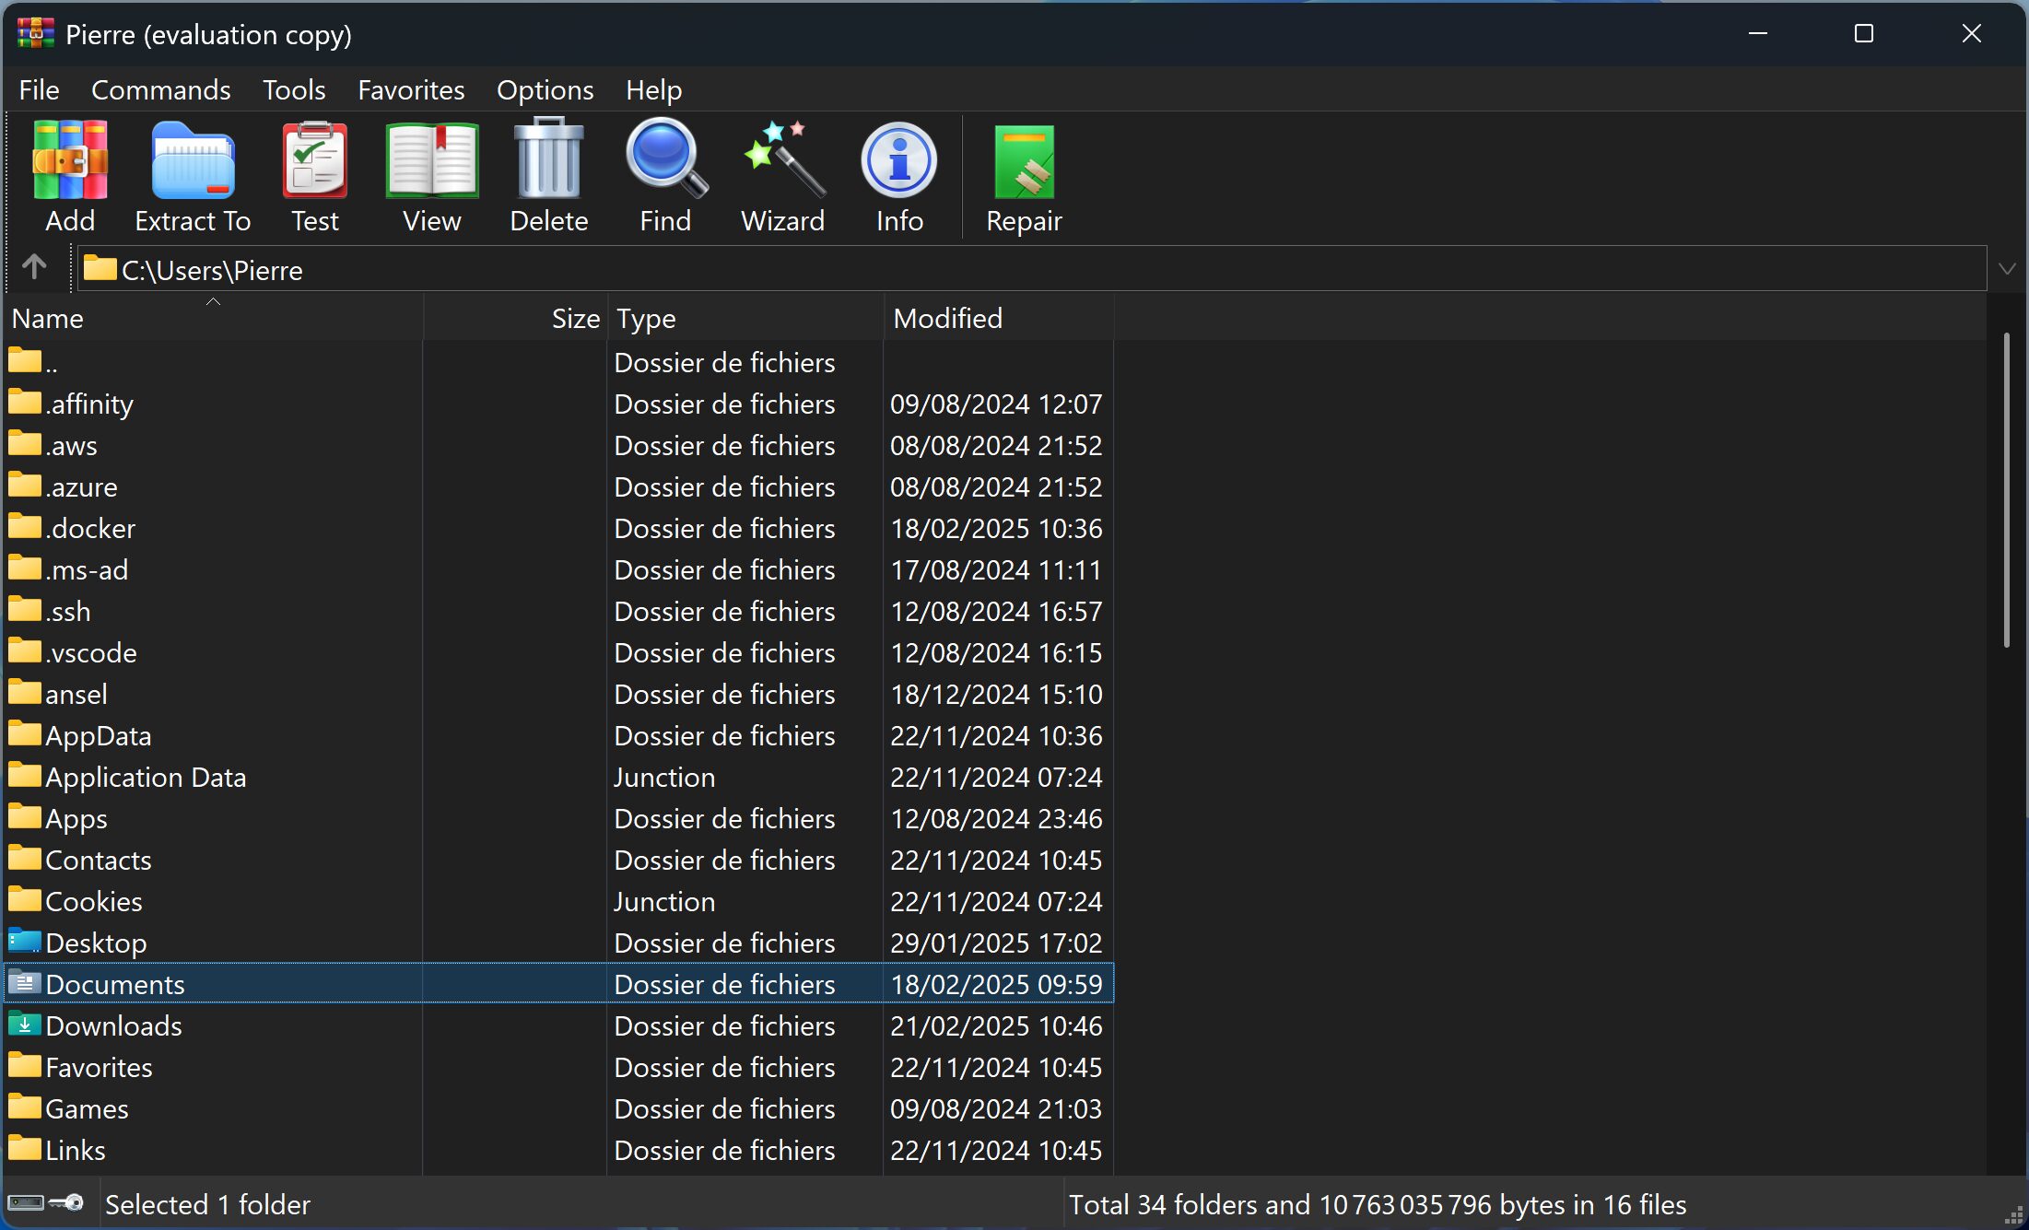Click modified date 18/02/2025 10:36
The width and height of the screenshot is (2029, 1230).
[x=996, y=528]
